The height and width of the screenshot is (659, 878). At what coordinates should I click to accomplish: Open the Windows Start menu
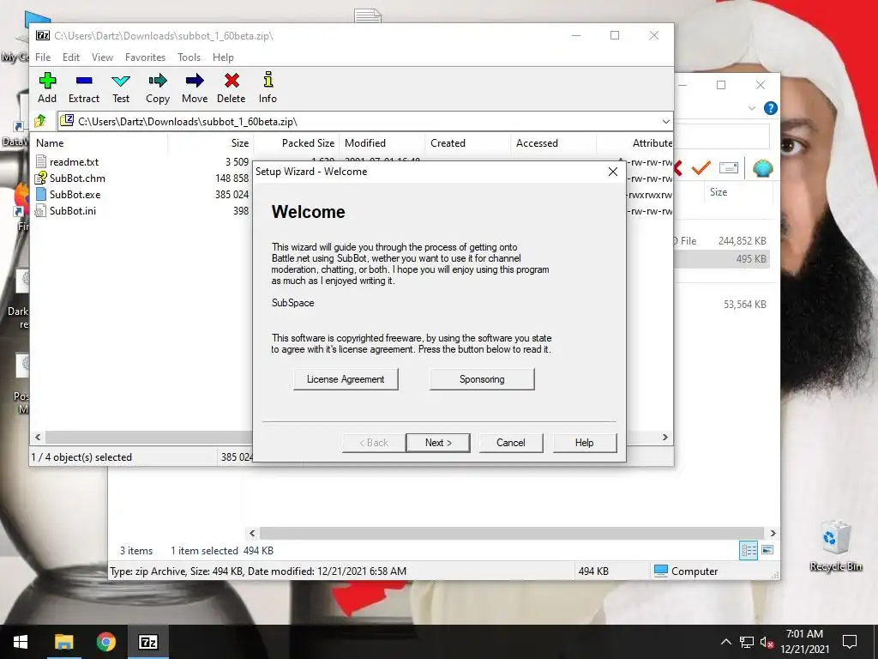tap(21, 642)
